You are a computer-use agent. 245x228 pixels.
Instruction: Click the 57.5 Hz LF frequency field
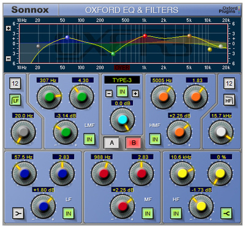[x=23, y=157]
